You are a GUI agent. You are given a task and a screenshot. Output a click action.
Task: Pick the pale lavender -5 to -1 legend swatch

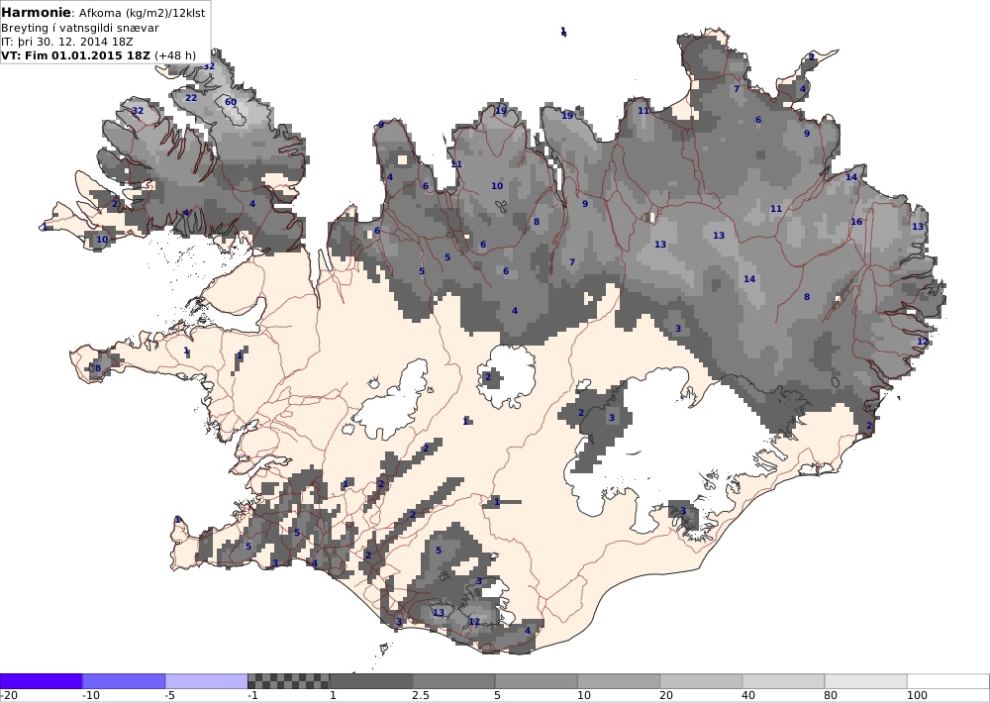(207, 681)
